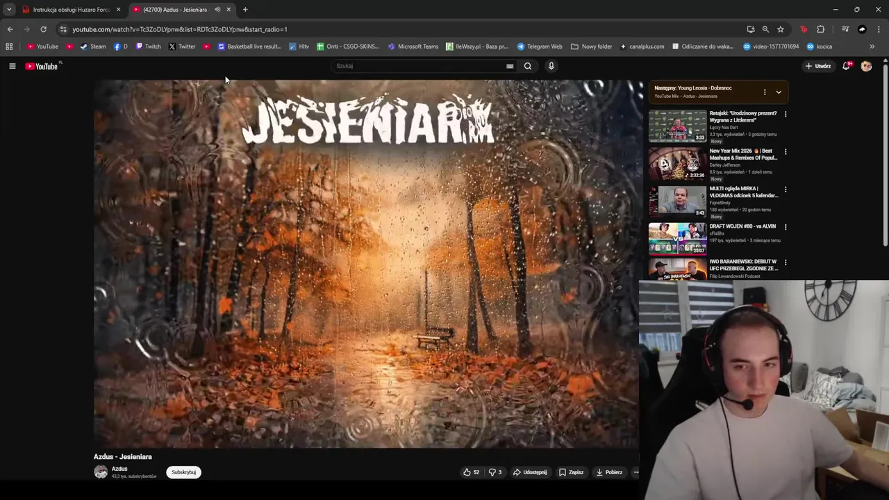Expand the YouTube Mix playlist panel

coord(779,92)
